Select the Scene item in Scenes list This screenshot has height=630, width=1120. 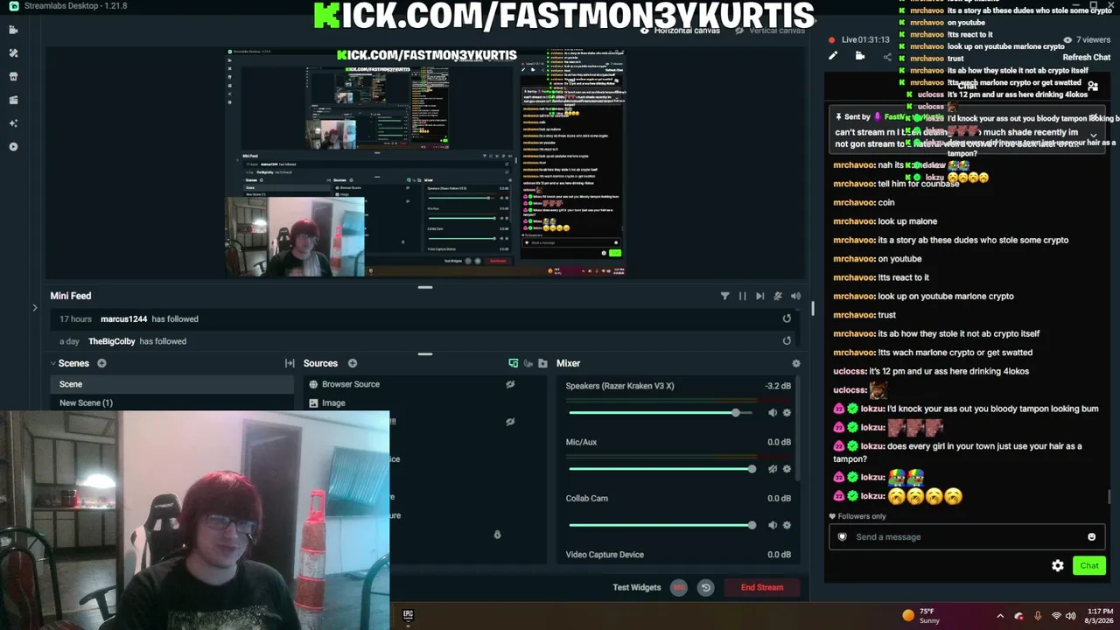coord(171,384)
